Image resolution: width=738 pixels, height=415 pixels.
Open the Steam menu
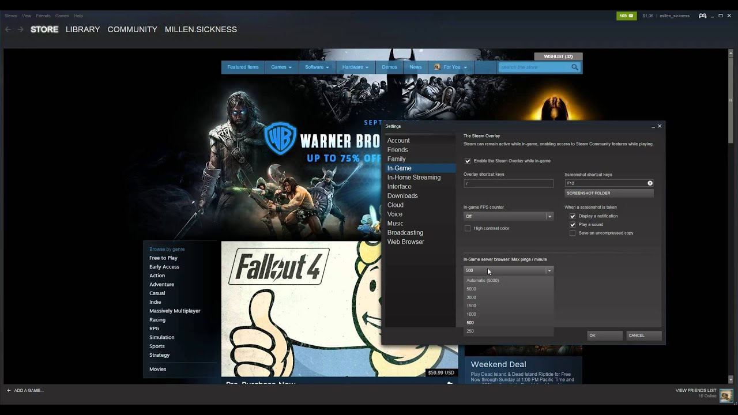pyautogui.click(x=10, y=16)
